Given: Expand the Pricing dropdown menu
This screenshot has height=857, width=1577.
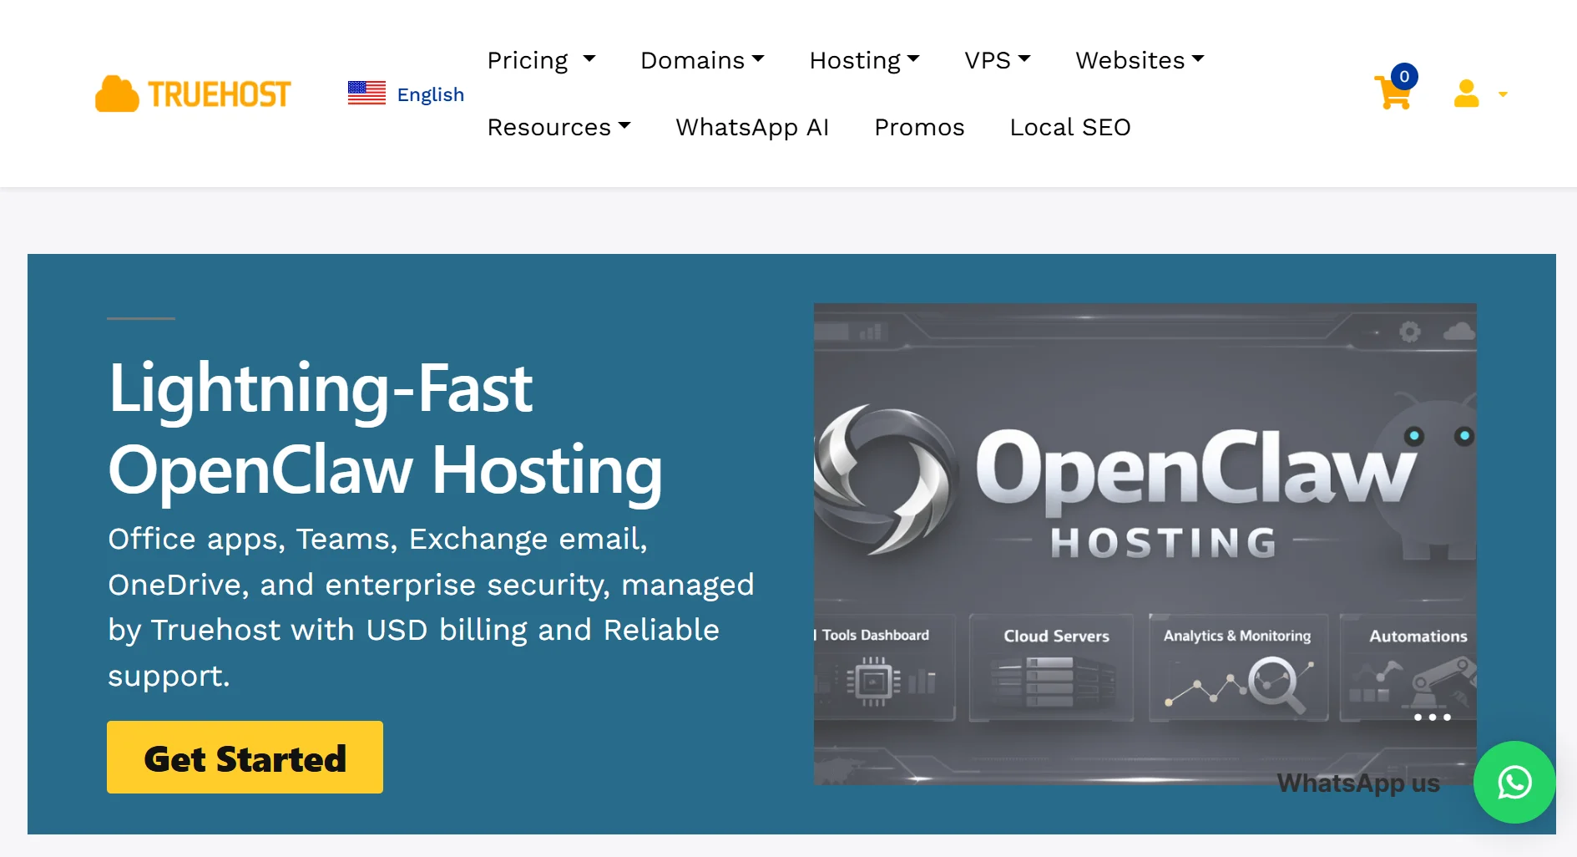Looking at the screenshot, I should point(541,60).
